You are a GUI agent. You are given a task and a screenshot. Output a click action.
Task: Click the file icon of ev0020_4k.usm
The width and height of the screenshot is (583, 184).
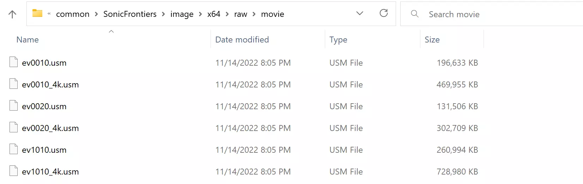tap(13, 127)
